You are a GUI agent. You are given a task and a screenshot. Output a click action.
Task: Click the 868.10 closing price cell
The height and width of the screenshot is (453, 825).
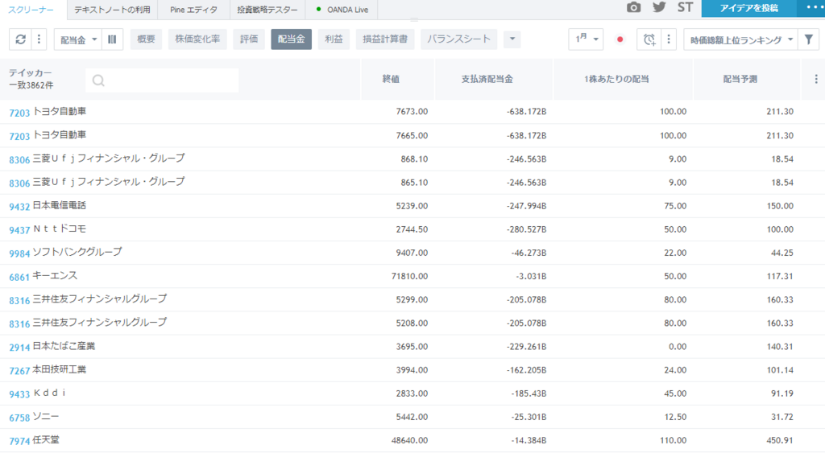pos(414,159)
